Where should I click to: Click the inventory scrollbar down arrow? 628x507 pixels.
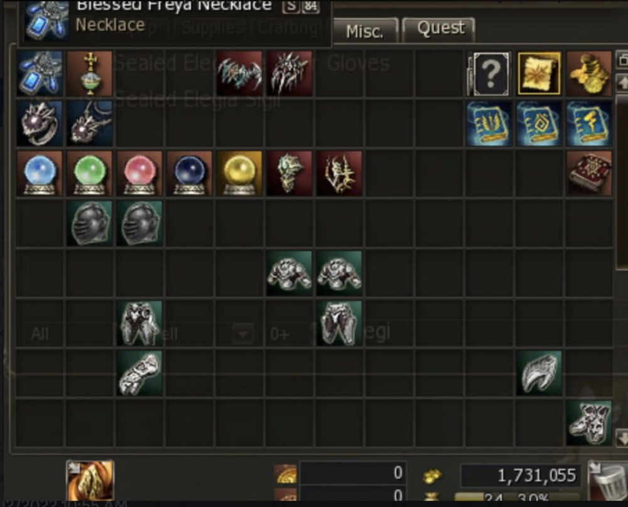tap(622, 437)
